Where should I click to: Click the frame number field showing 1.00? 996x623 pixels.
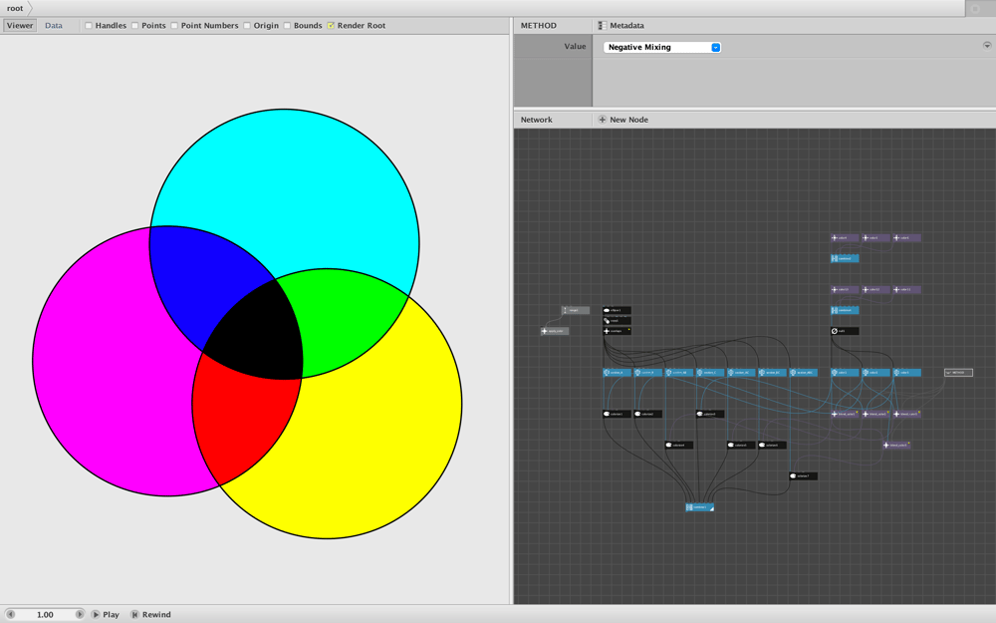[45, 614]
